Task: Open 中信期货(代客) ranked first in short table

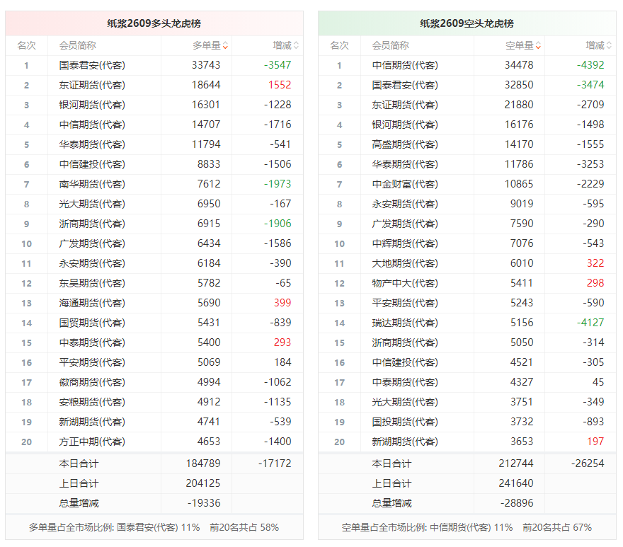Action: point(405,65)
